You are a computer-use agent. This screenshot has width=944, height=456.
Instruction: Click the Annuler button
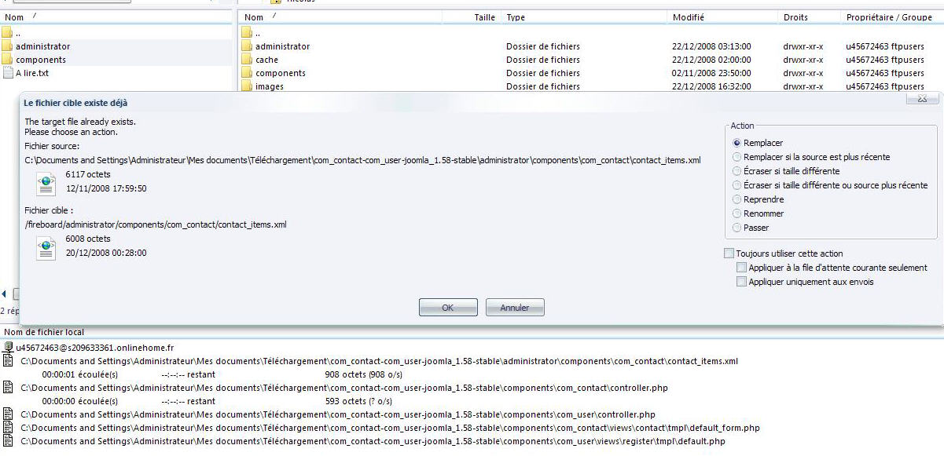click(515, 308)
